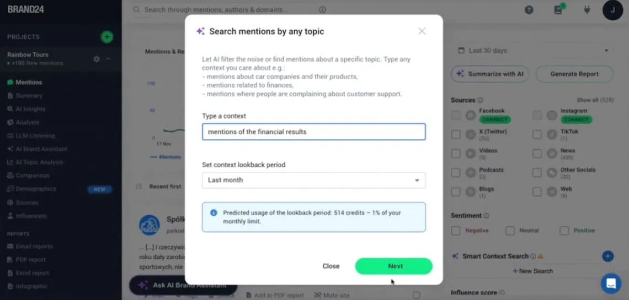Collapse the Rainbow Tours project chevron

pyautogui.click(x=109, y=59)
